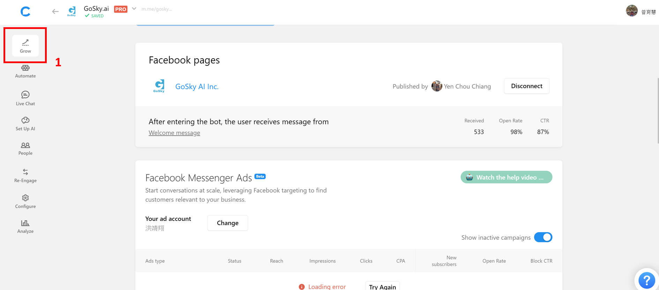Open the GoSky AI Inc. page link
This screenshot has width=659, height=290.
pos(197,87)
